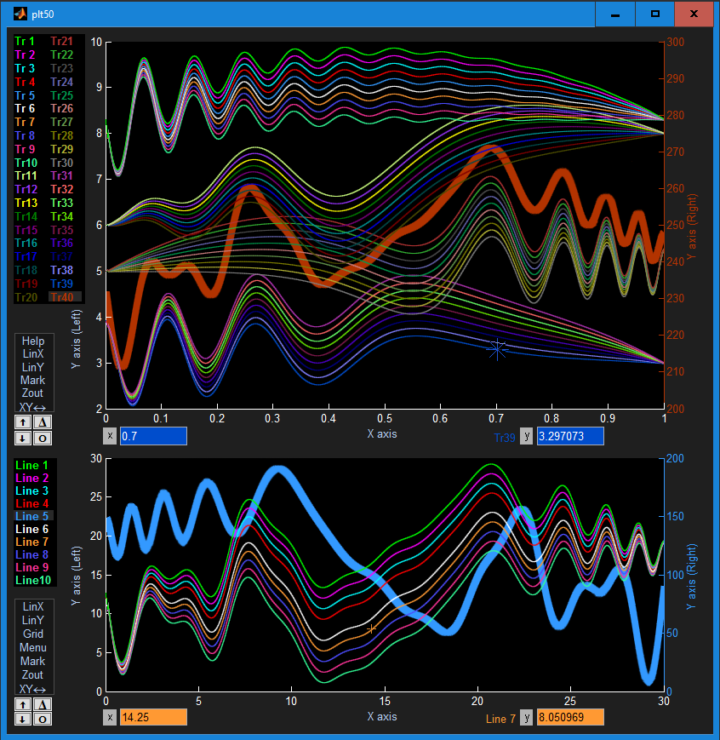
Task: Swap axes using lower XY↔ option
Action: pos(32,689)
